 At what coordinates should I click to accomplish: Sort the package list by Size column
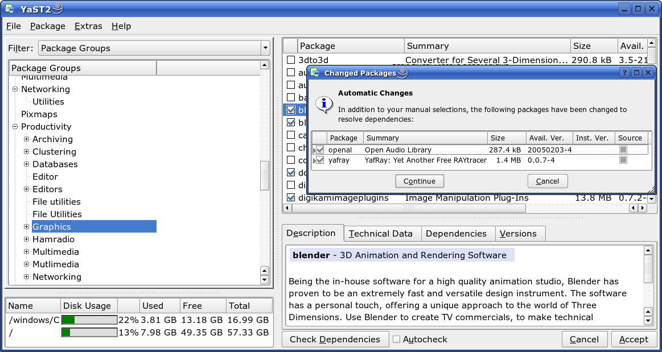[x=594, y=46]
